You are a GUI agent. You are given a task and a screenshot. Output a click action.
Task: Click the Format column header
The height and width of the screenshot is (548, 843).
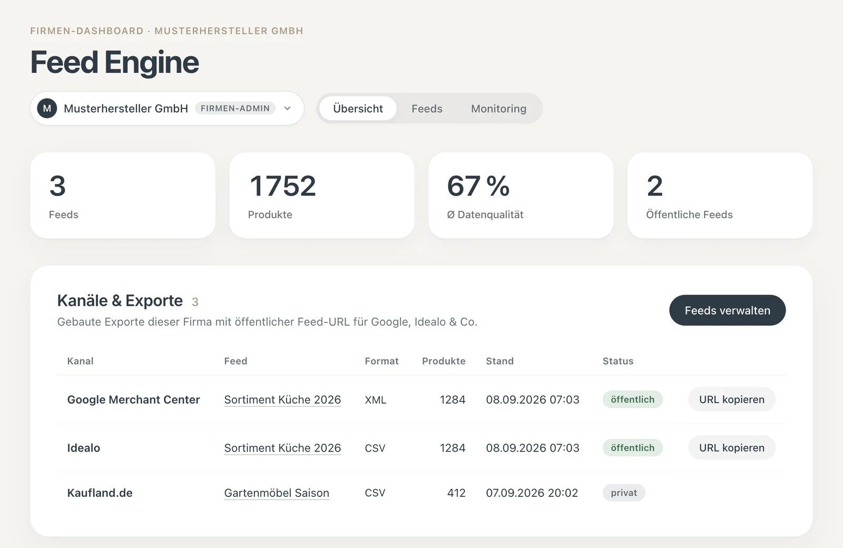click(381, 361)
